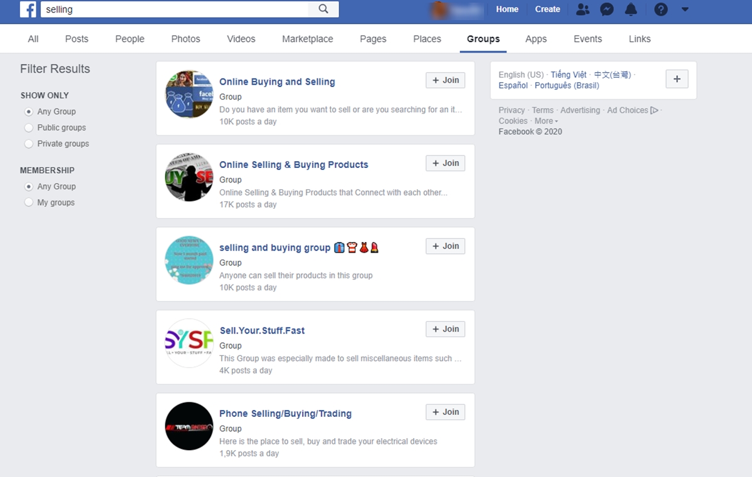The image size is (752, 477).
Task: Select the Public groups radio option
Action: pyautogui.click(x=28, y=128)
